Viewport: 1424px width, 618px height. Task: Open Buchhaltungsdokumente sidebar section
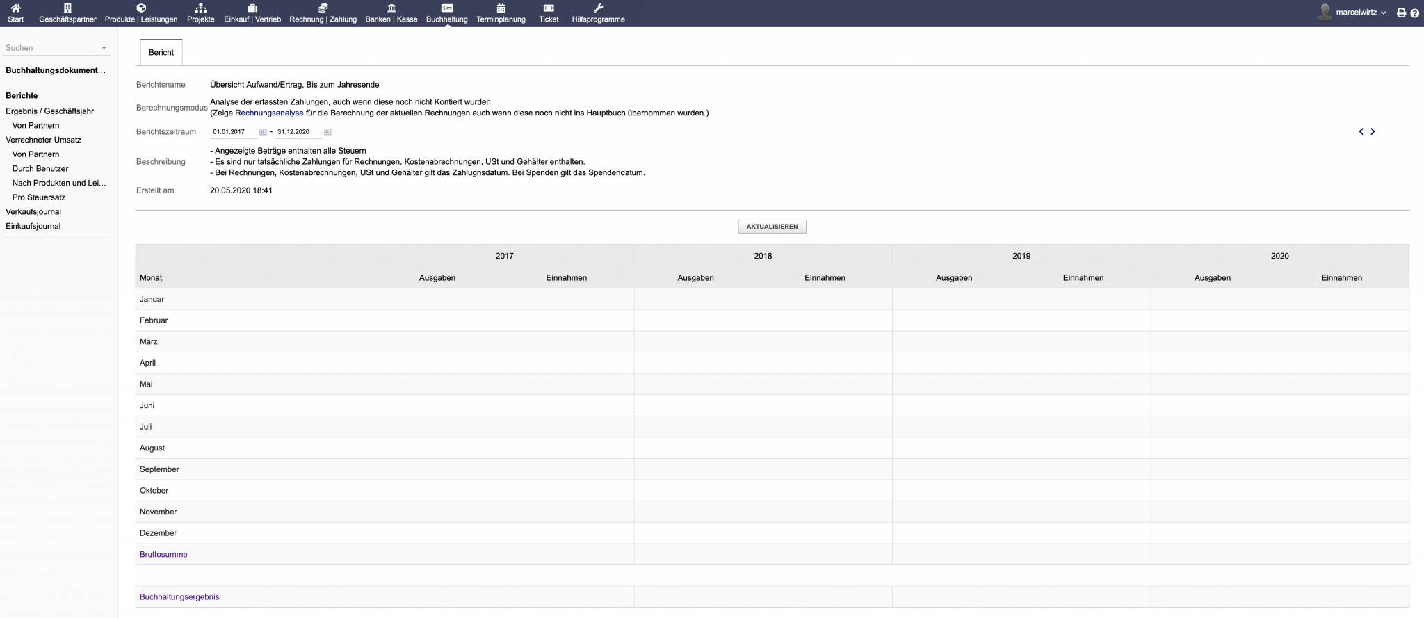[x=56, y=70]
